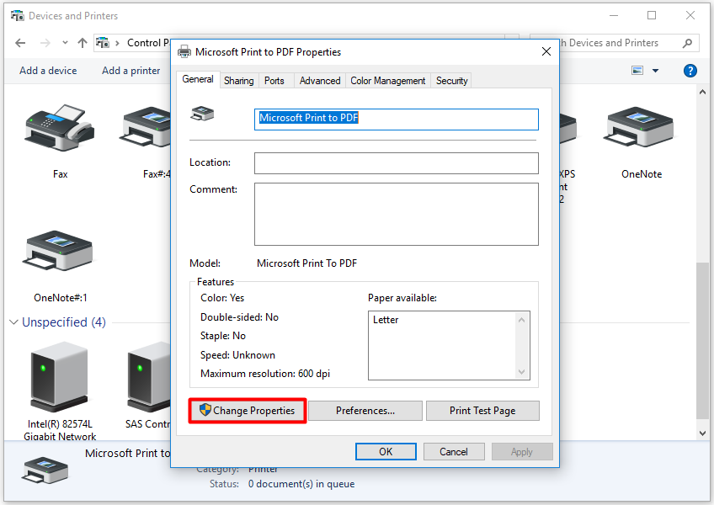
Task: Click the change view icon
Action: (637, 71)
